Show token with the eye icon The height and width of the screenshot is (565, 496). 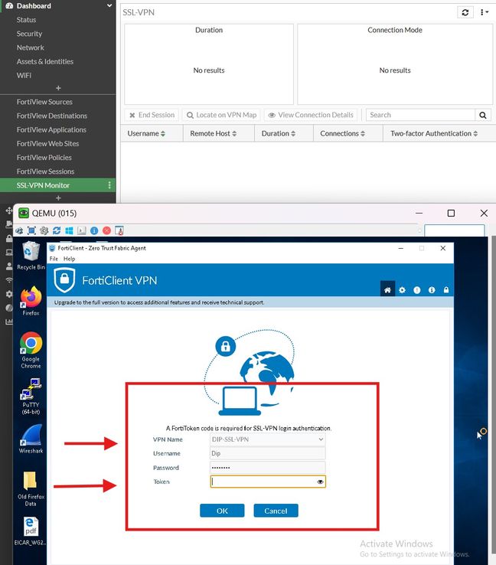pyautogui.click(x=320, y=482)
